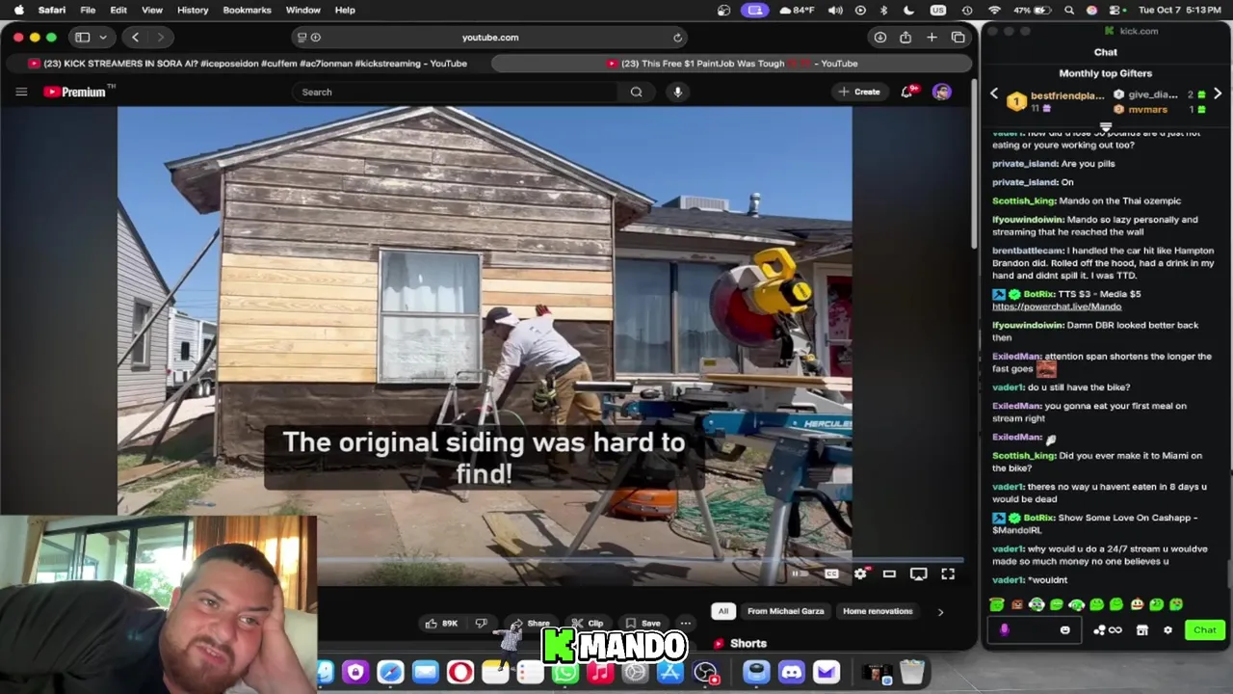
Task: Open Opera browser from the Dock
Action: [460, 672]
